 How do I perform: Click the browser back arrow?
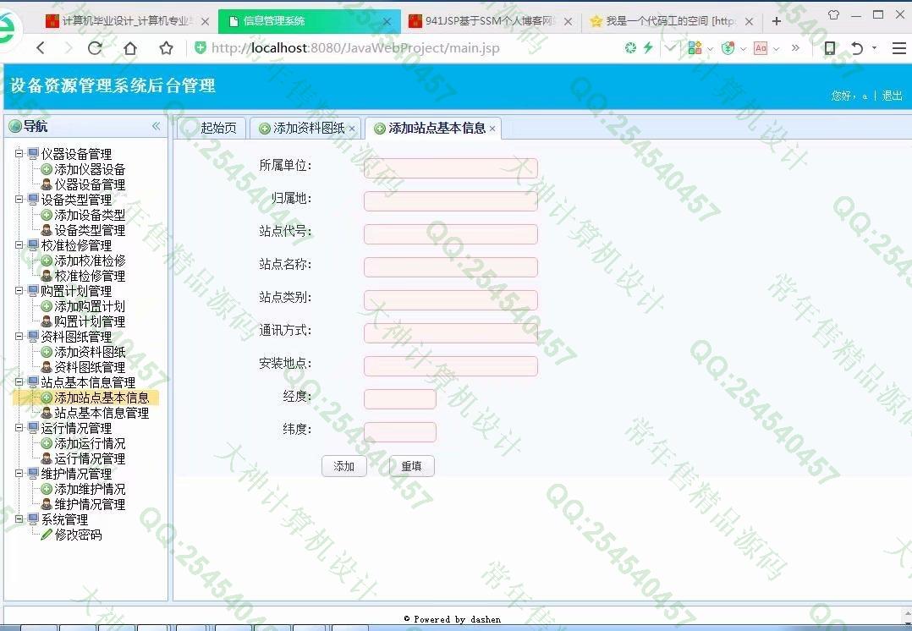[x=40, y=47]
